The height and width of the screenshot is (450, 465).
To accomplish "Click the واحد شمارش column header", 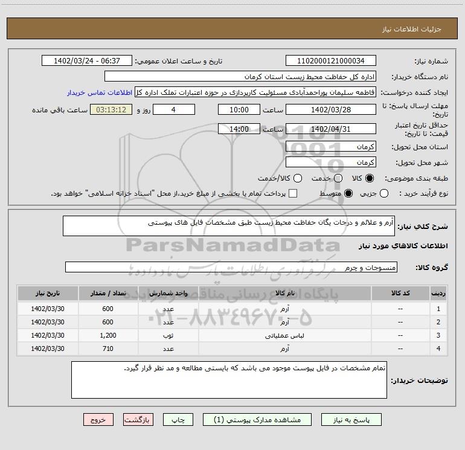I will click(168, 293).
